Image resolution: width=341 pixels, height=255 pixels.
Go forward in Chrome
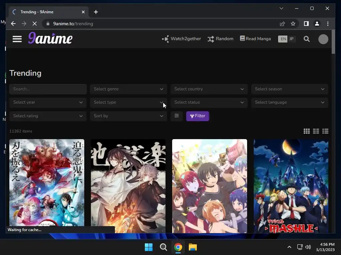[x=24, y=24]
